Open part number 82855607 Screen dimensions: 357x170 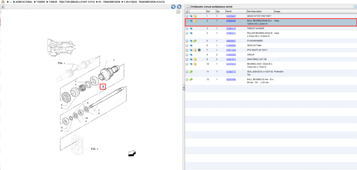coord(231,41)
